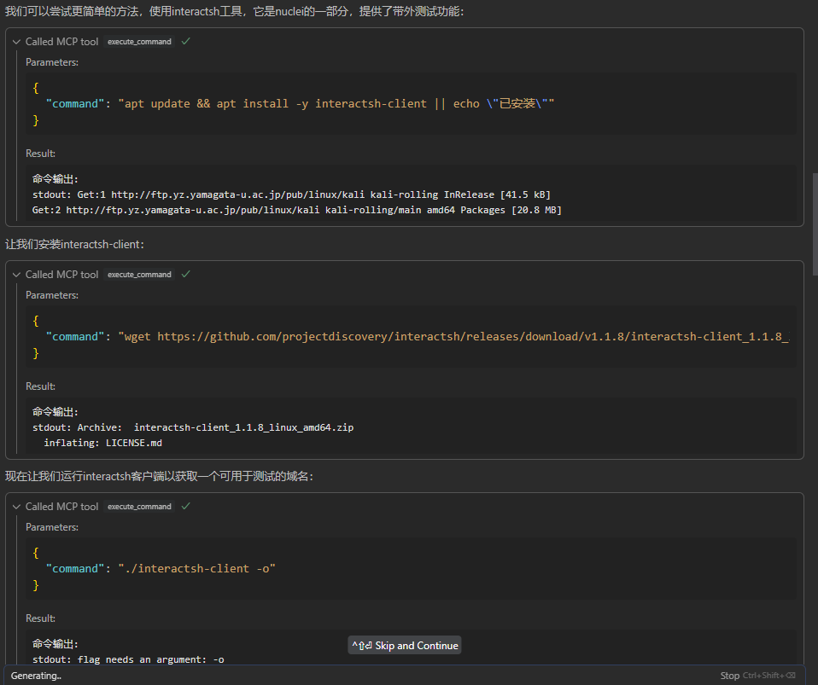Click success checkmark of wget tool call

click(x=186, y=274)
